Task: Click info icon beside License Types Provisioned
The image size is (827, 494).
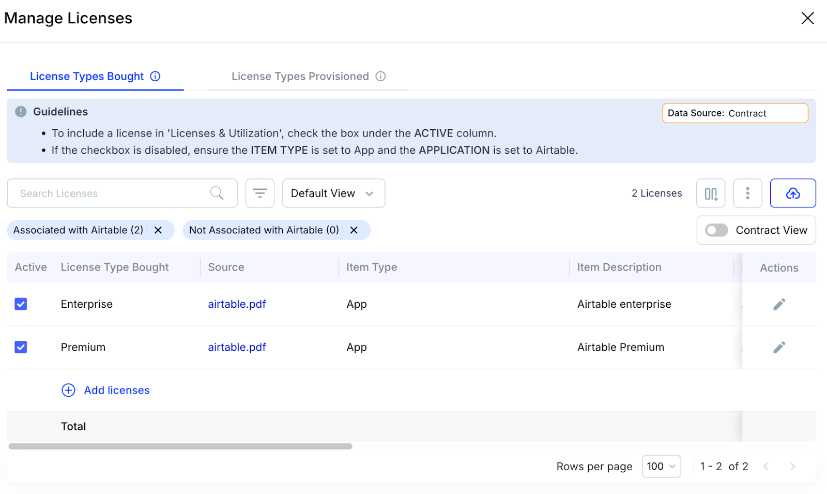Action: point(380,77)
